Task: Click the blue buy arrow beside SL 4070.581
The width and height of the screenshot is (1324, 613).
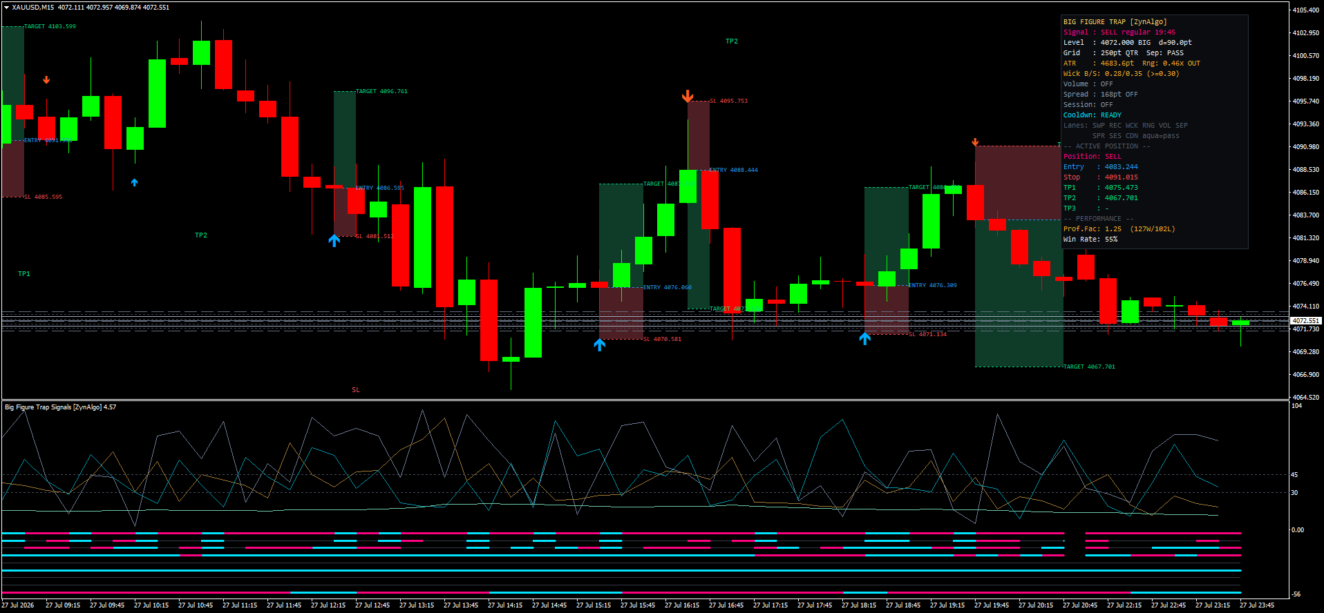Action: 600,344
